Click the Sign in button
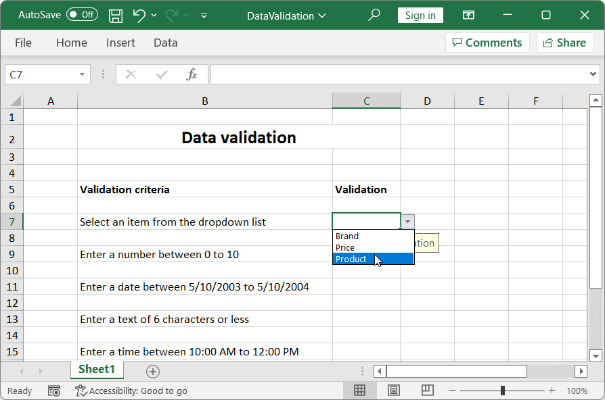Image resolution: width=605 pixels, height=400 pixels. coord(420,14)
